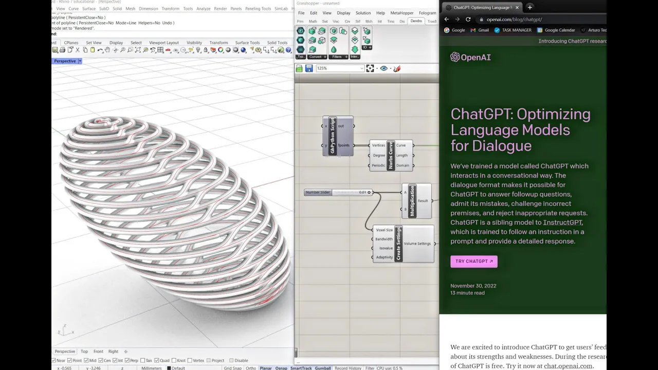Click the Paste clipboard icon in Rhino
This screenshot has height=370, width=658.
click(92, 50)
